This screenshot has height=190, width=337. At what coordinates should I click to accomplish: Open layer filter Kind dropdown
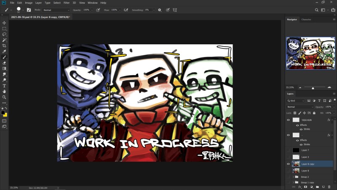click(296, 100)
